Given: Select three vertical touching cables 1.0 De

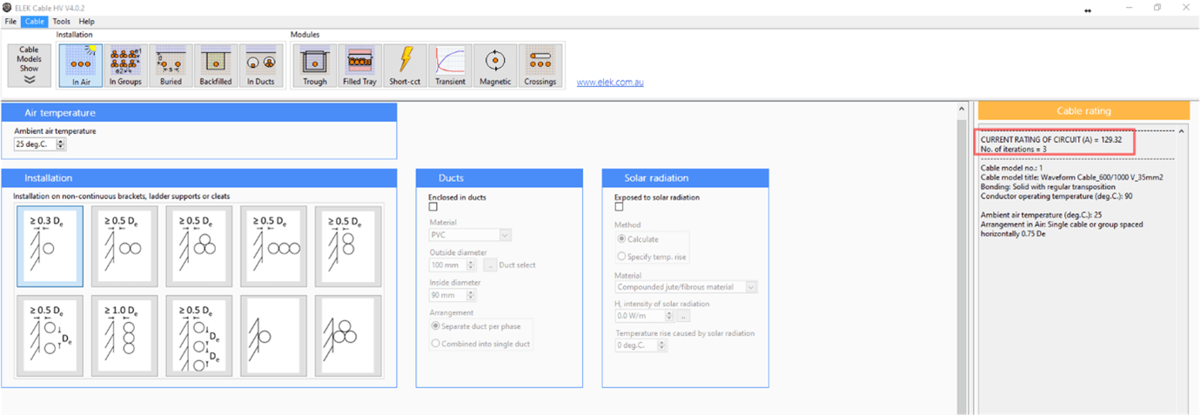Looking at the screenshot, I should 124,336.
